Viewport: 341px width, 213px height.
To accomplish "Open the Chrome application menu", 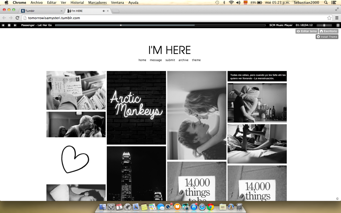I will (x=19, y=3).
